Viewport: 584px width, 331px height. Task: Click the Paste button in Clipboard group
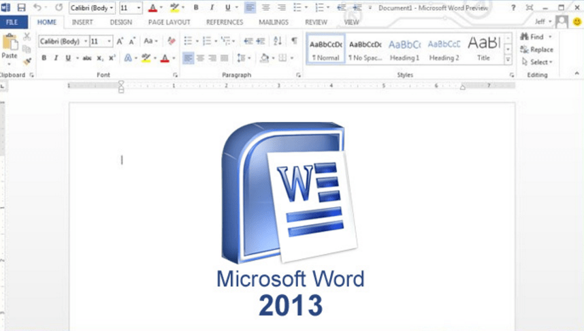click(x=10, y=48)
